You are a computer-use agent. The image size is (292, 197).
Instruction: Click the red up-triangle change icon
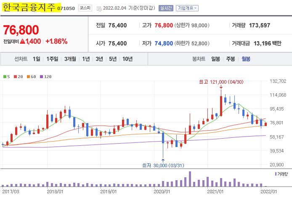coord(23,41)
